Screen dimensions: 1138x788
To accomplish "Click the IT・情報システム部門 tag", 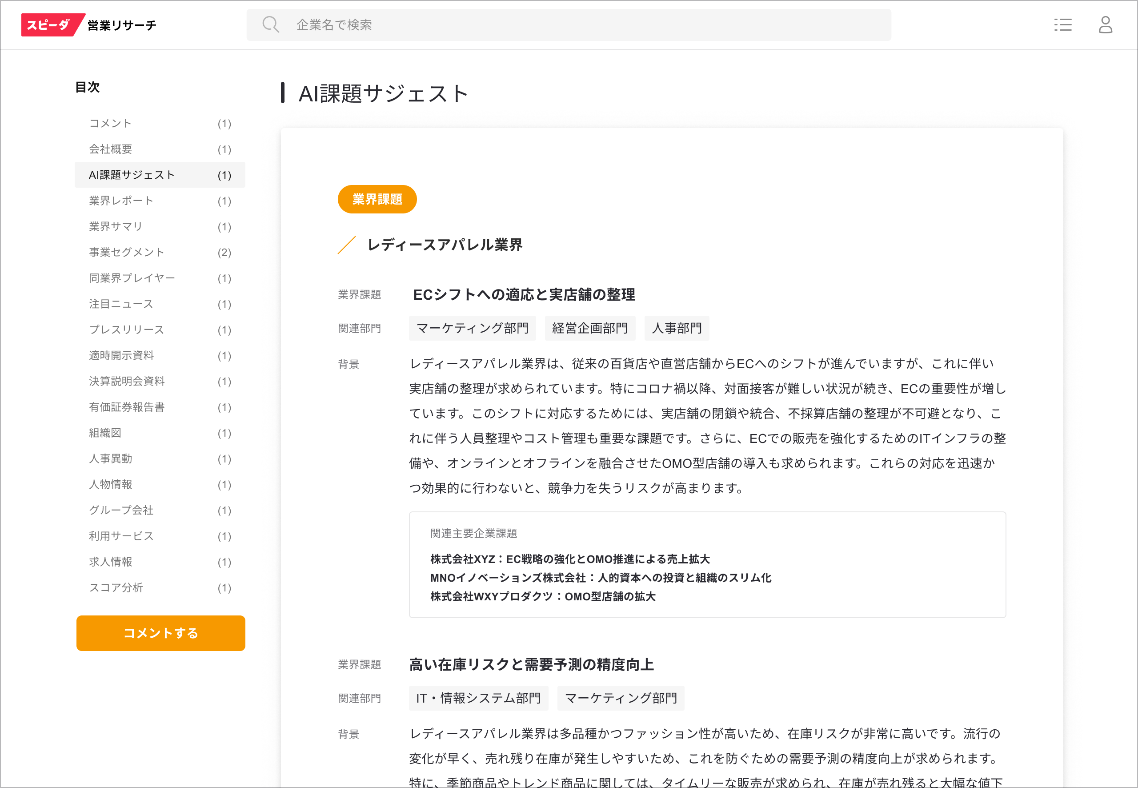I will click(478, 698).
